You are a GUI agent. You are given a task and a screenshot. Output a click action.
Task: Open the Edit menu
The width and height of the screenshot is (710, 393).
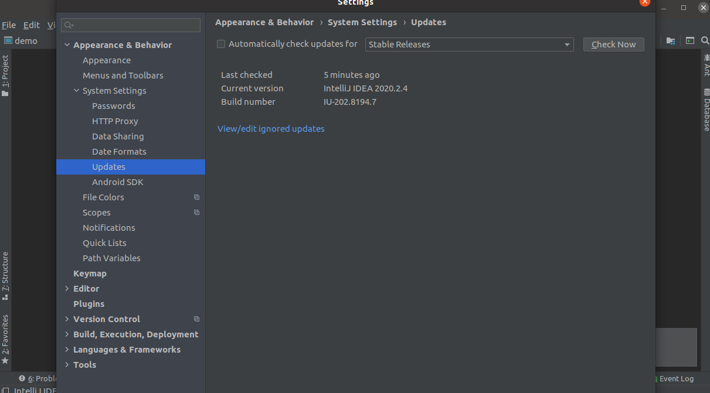coord(32,25)
